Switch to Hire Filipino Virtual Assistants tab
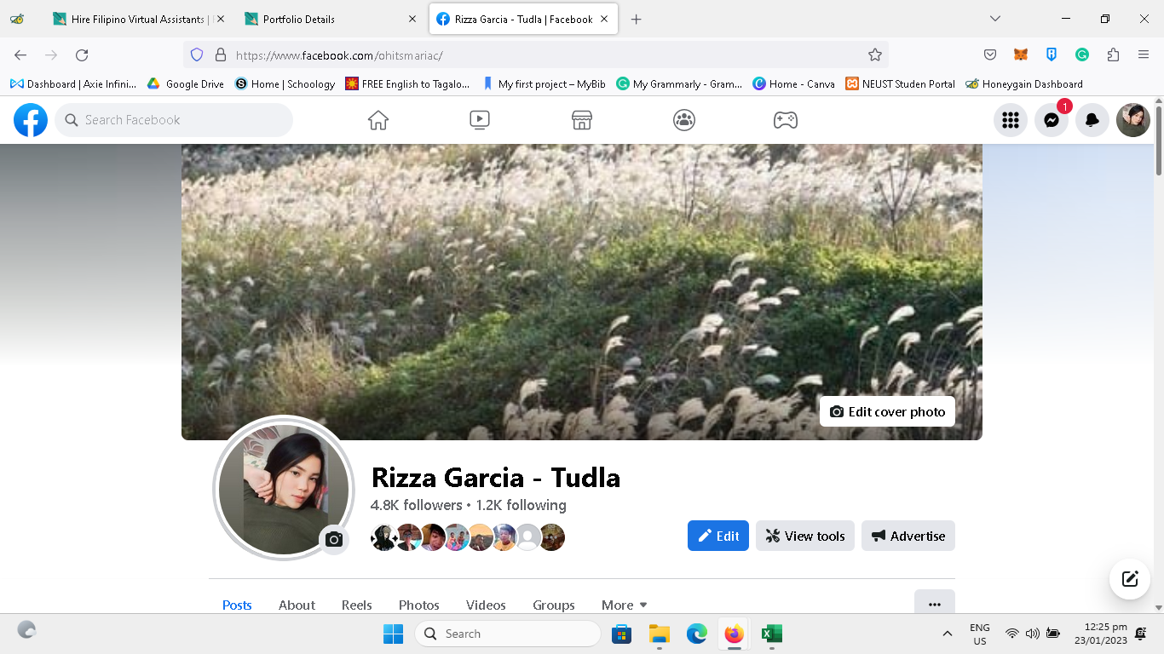The image size is (1164, 654). tap(139, 19)
